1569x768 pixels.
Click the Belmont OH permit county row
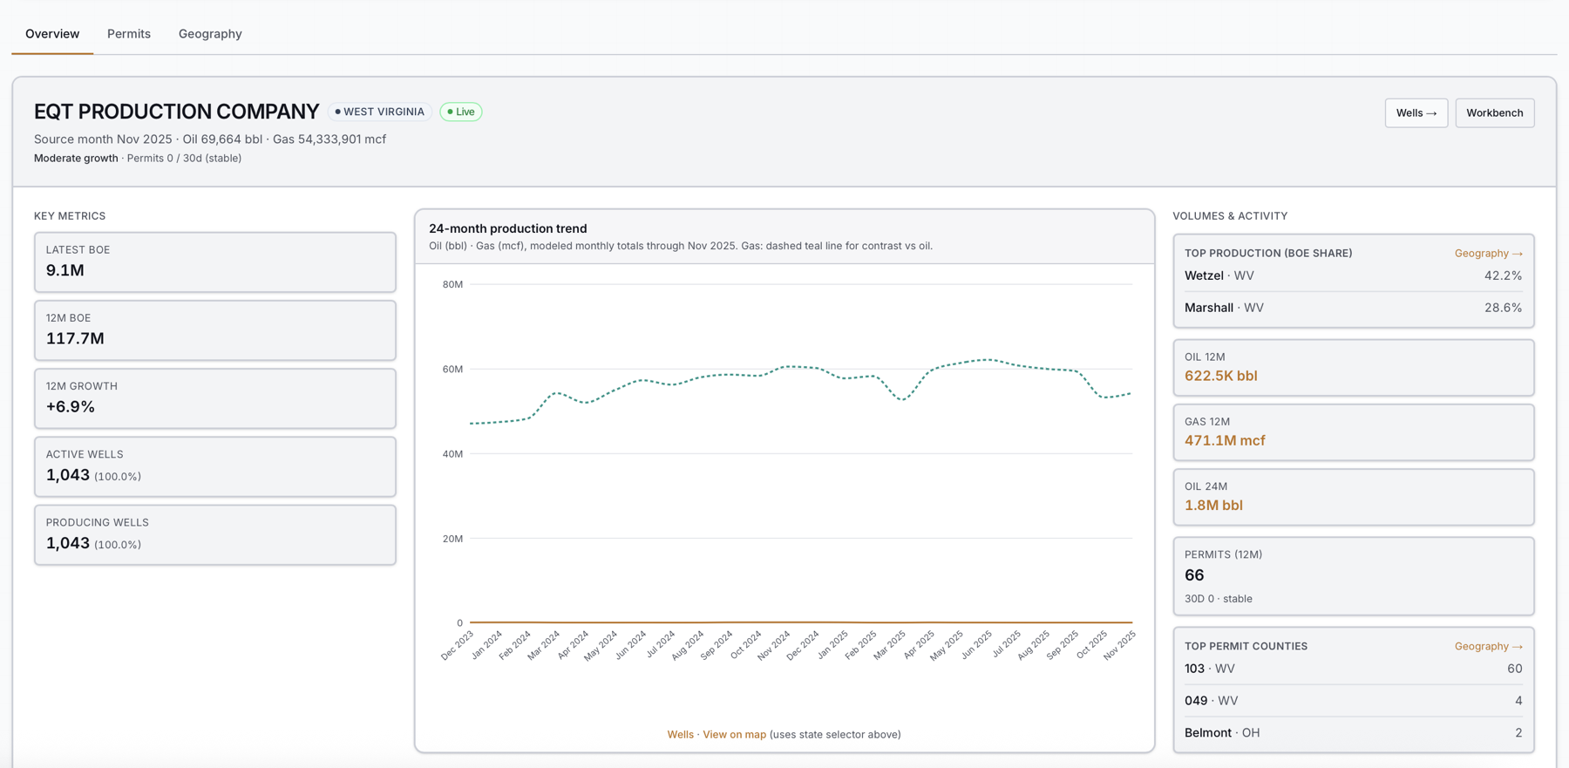pyautogui.click(x=1353, y=733)
